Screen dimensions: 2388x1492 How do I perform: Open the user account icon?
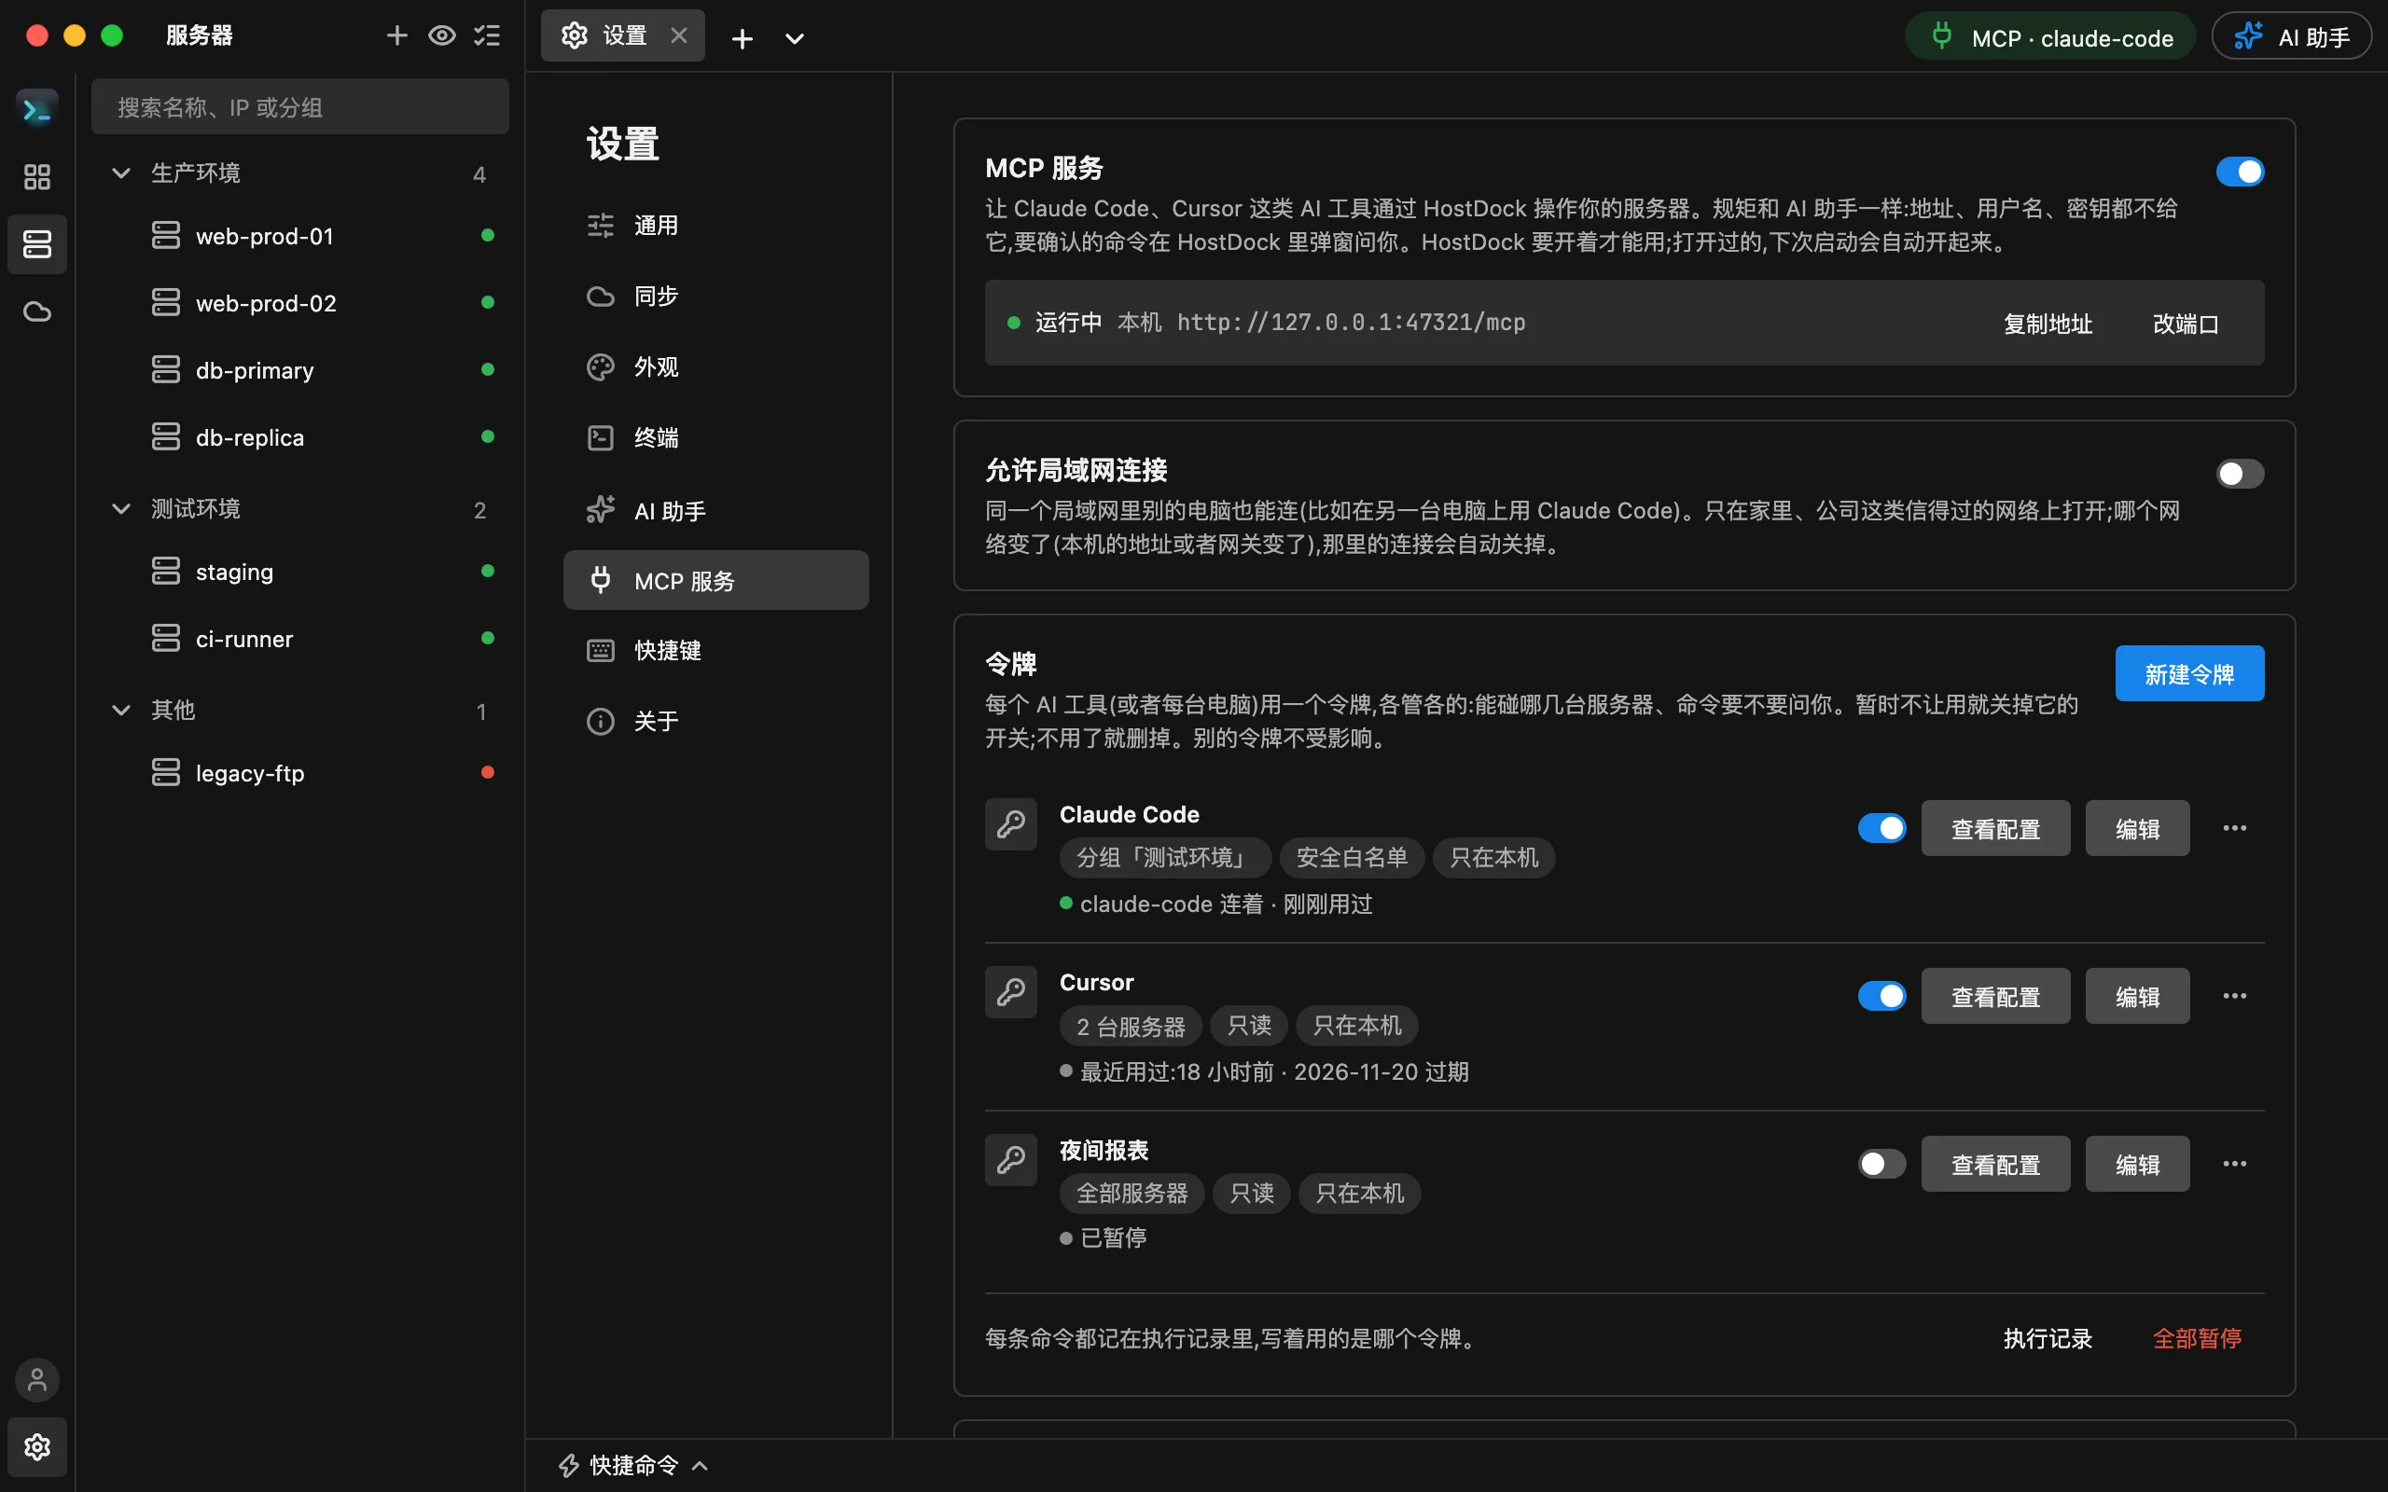pyautogui.click(x=37, y=1379)
